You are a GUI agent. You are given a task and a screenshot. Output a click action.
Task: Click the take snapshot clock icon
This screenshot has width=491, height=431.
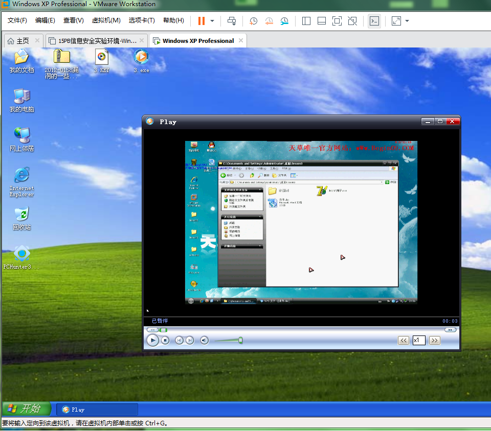point(253,21)
